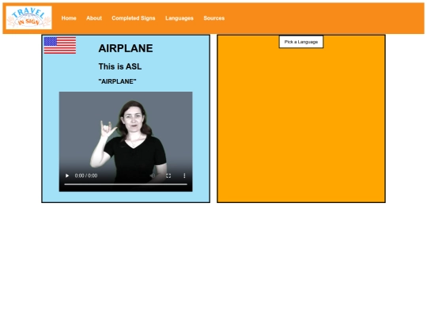Click the American flag image
Image resolution: width=427 pixels, height=320 pixels.
[60, 46]
